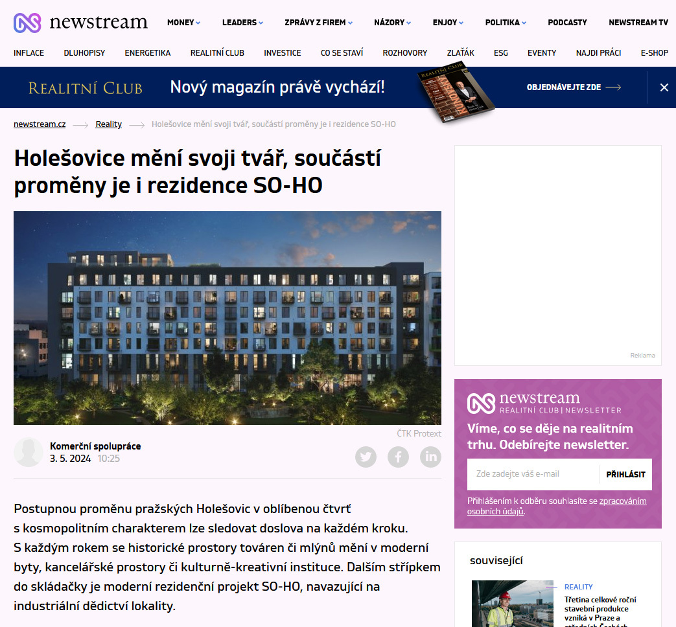Share article on Twitter
The width and height of the screenshot is (676, 627).
click(x=366, y=457)
